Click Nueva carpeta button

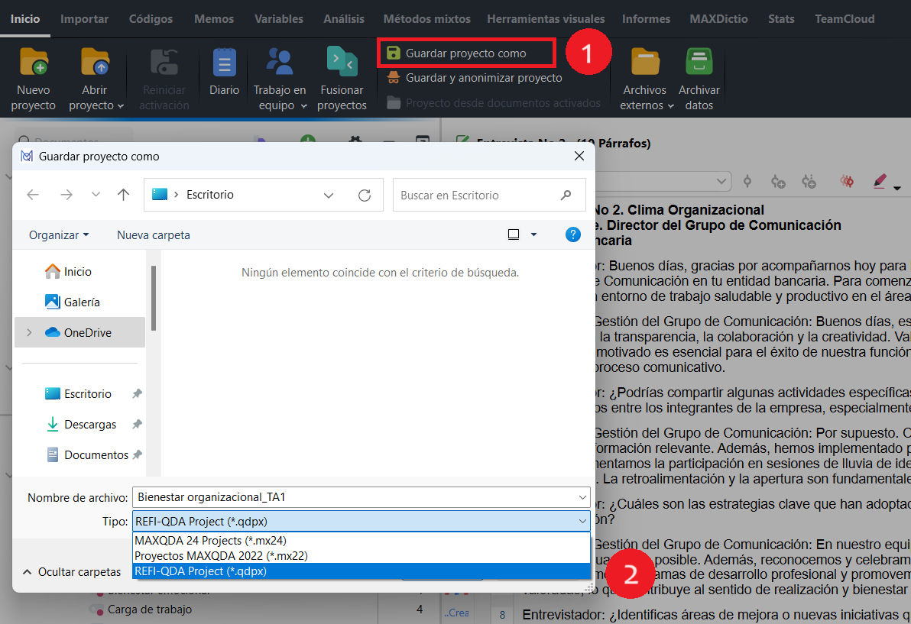[x=154, y=235]
